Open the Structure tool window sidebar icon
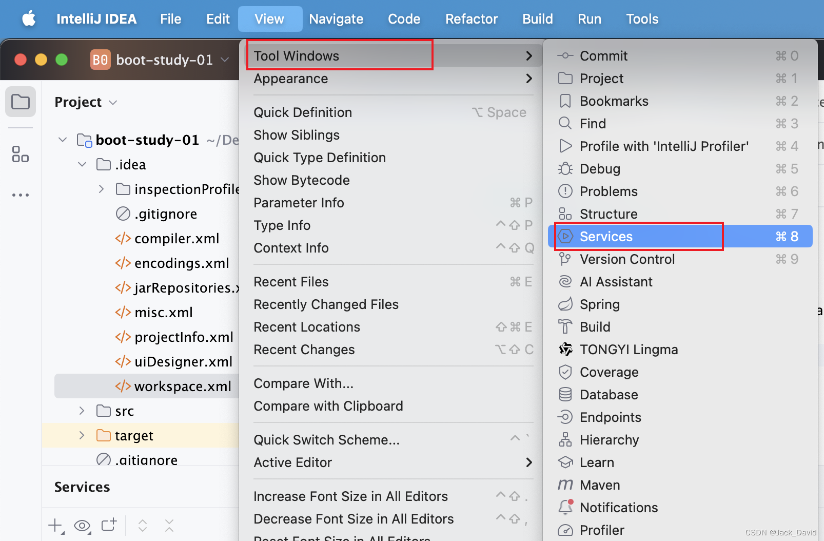824x541 pixels. 21,154
